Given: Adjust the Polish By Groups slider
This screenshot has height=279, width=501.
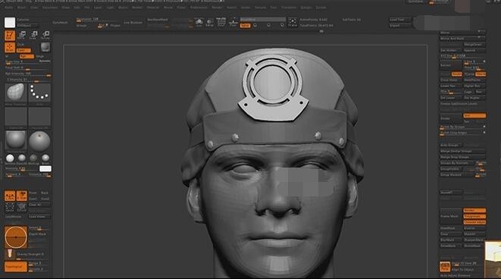Looking at the screenshot, I should [x=462, y=127].
